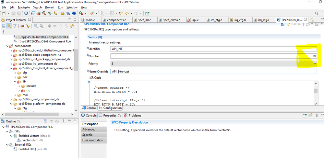Select Specific properties section
Image resolution: width=324 pixels, height=158 pixels.
[x=94, y=135]
